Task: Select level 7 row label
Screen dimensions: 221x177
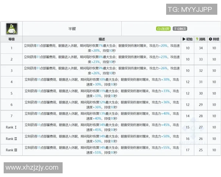Action: click(11, 116)
